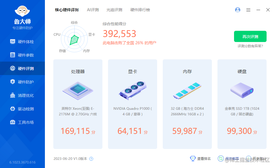Click the processor score 169,115
Viewport: 275px width, 168px height.
click(75, 131)
